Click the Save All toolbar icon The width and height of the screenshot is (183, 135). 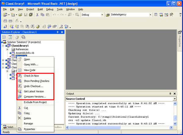point(31,15)
